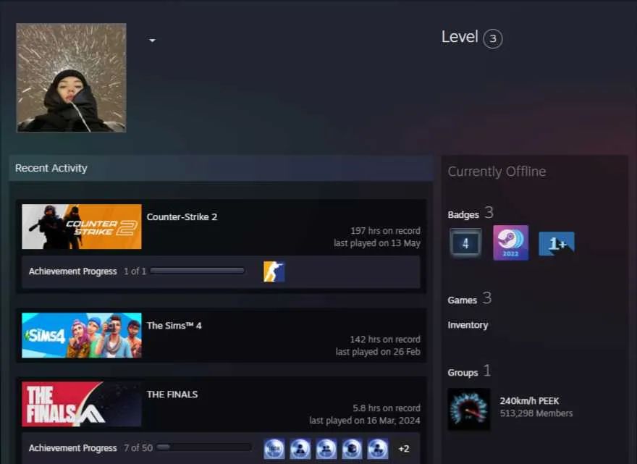Open the 240km/h PEEK speedometer group avatar

pyautogui.click(x=469, y=409)
